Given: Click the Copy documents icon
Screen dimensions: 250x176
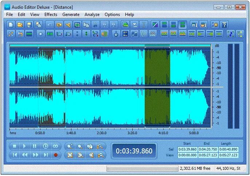Looking at the screenshot, I should point(86,25).
